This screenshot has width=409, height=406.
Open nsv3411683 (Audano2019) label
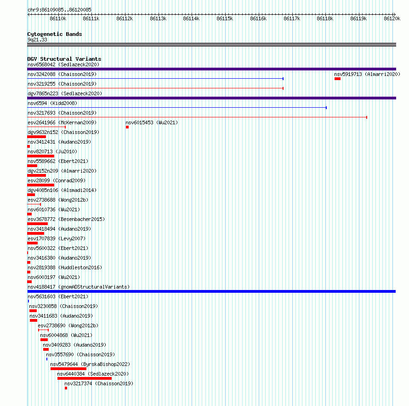tap(61, 316)
